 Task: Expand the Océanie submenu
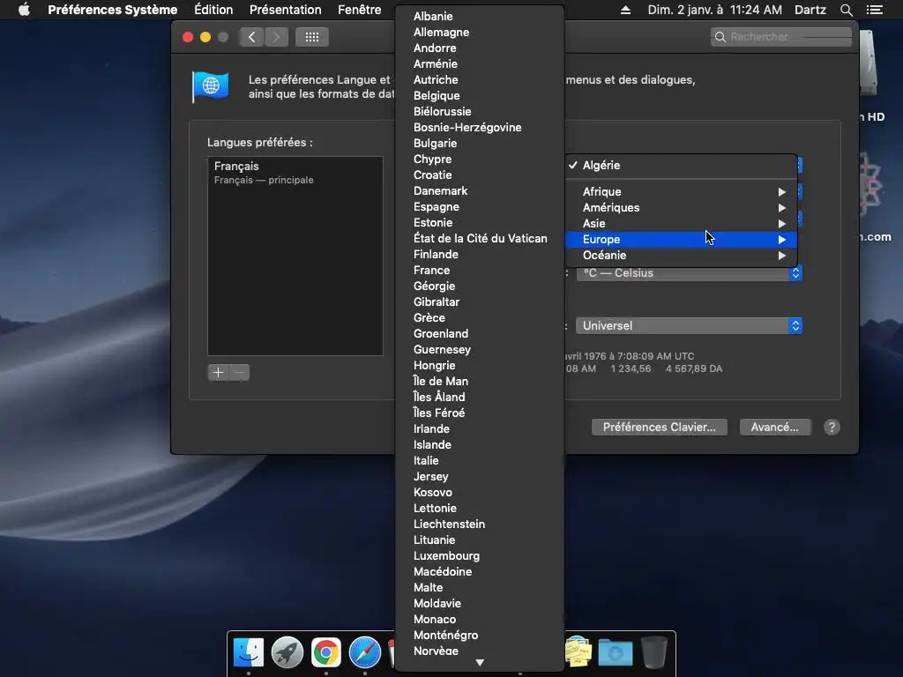tap(682, 255)
